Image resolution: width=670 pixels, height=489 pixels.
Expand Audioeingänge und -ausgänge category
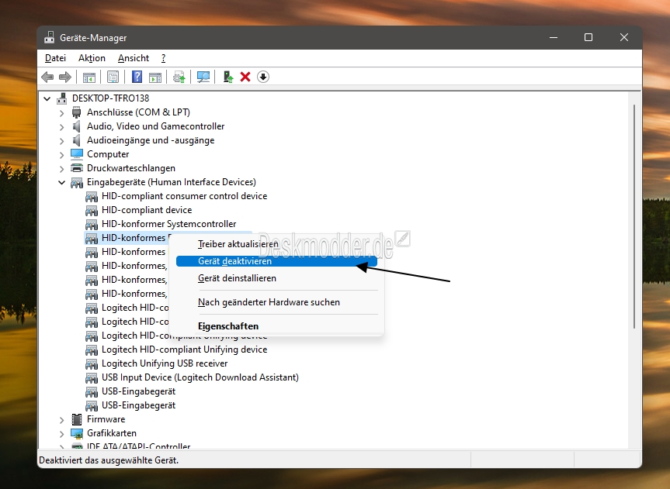pos(62,141)
